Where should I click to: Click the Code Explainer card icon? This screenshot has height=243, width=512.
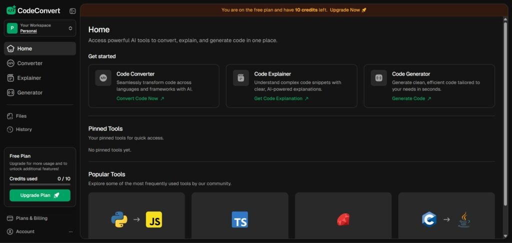coord(241,77)
